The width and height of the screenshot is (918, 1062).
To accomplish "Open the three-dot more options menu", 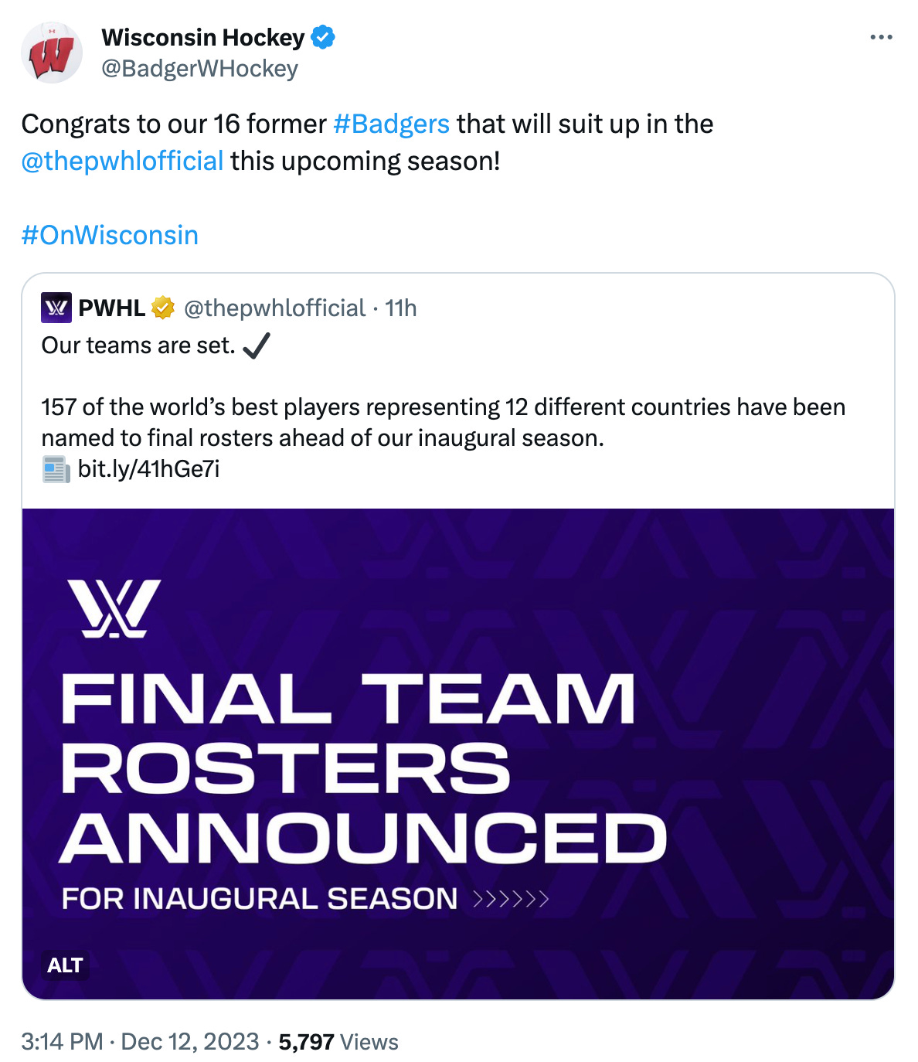I will [x=880, y=37].
